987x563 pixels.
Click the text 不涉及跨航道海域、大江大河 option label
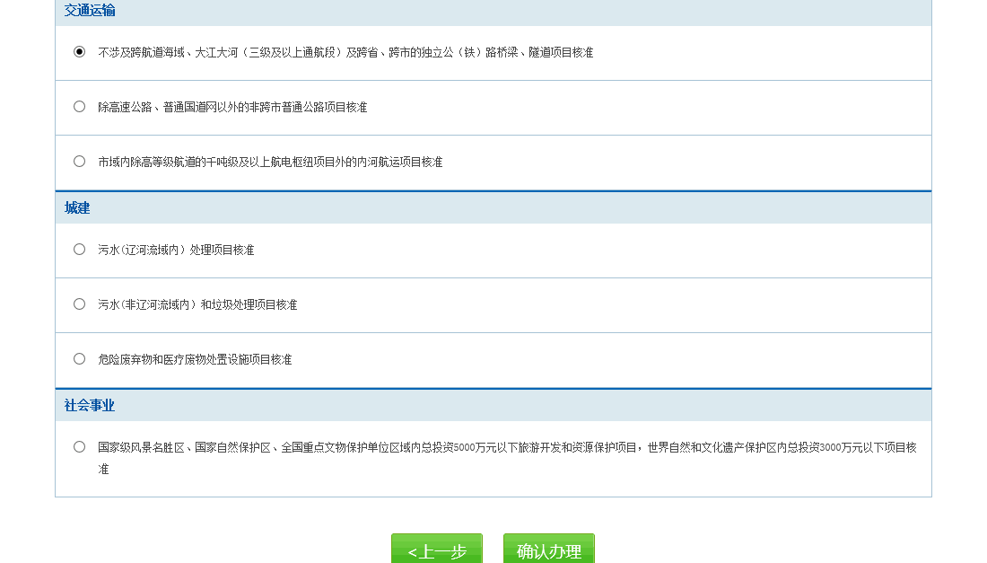coord(345,53)
